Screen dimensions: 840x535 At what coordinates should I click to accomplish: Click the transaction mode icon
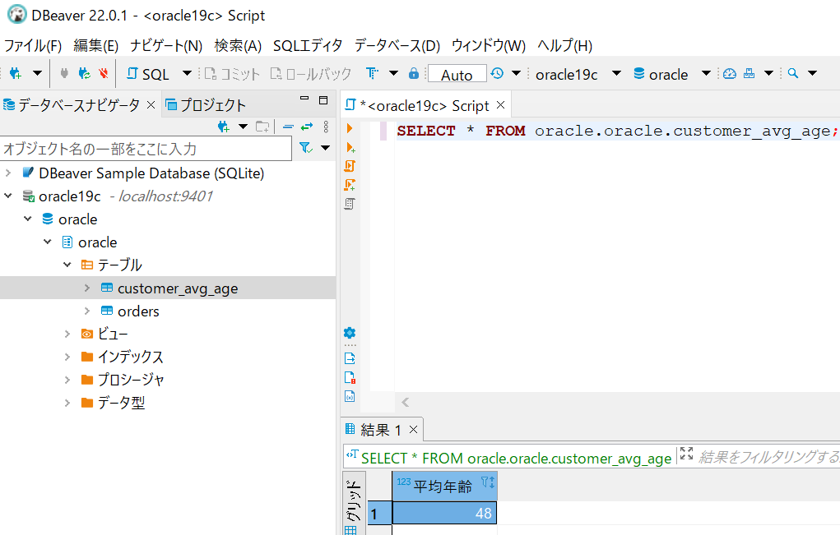(373, 73)
